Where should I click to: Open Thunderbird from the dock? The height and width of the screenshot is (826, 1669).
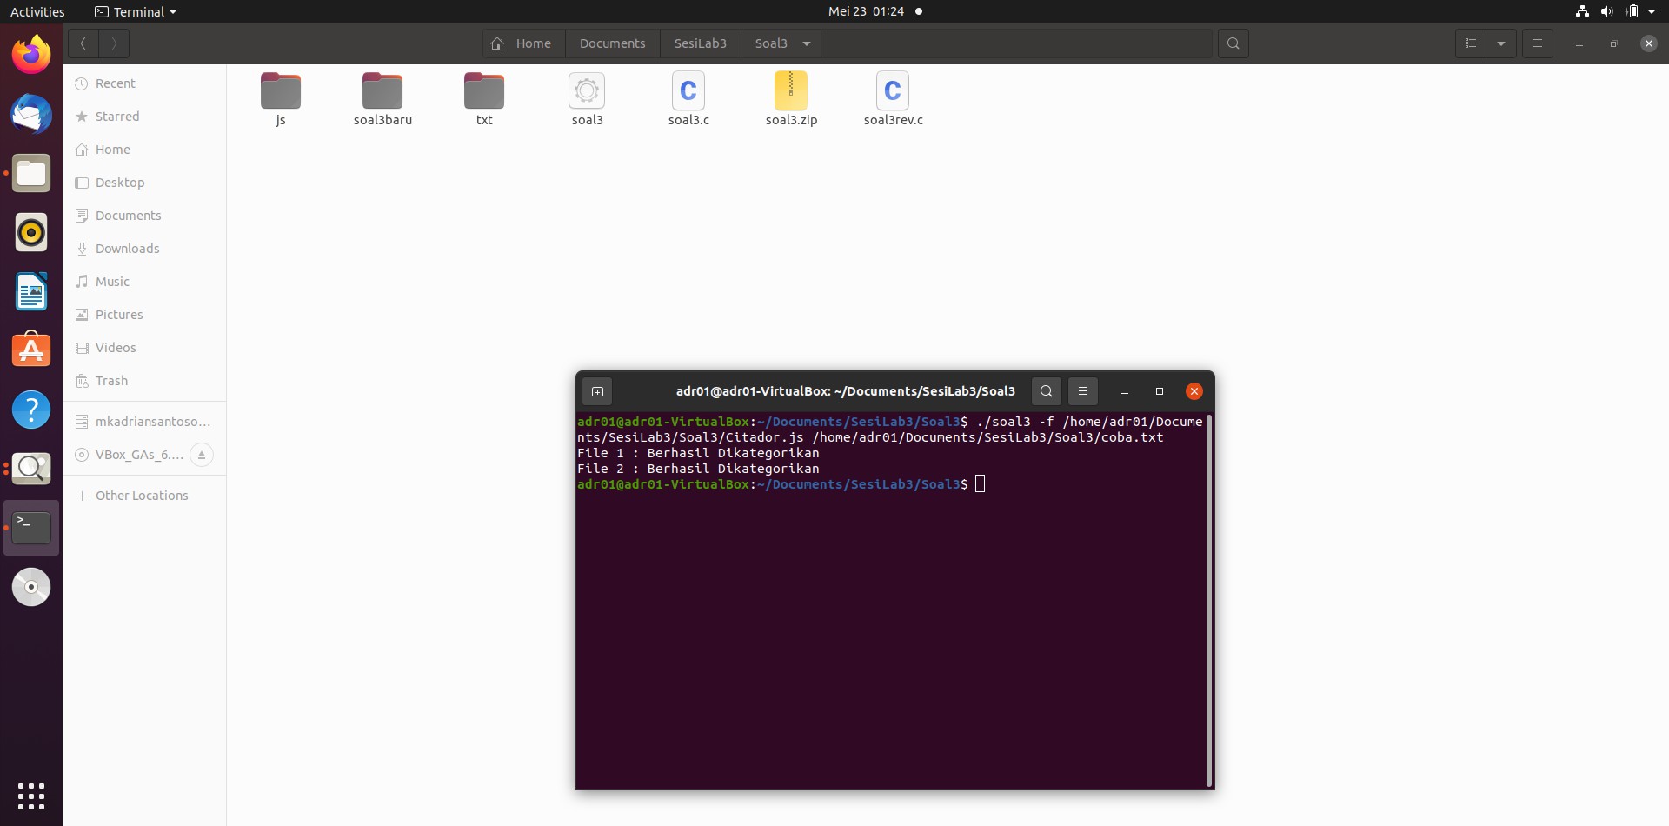click(x=30, y=114)
